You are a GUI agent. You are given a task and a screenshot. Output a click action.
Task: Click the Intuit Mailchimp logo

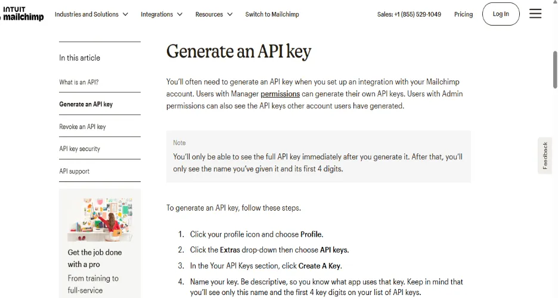[x=23, y=14]
